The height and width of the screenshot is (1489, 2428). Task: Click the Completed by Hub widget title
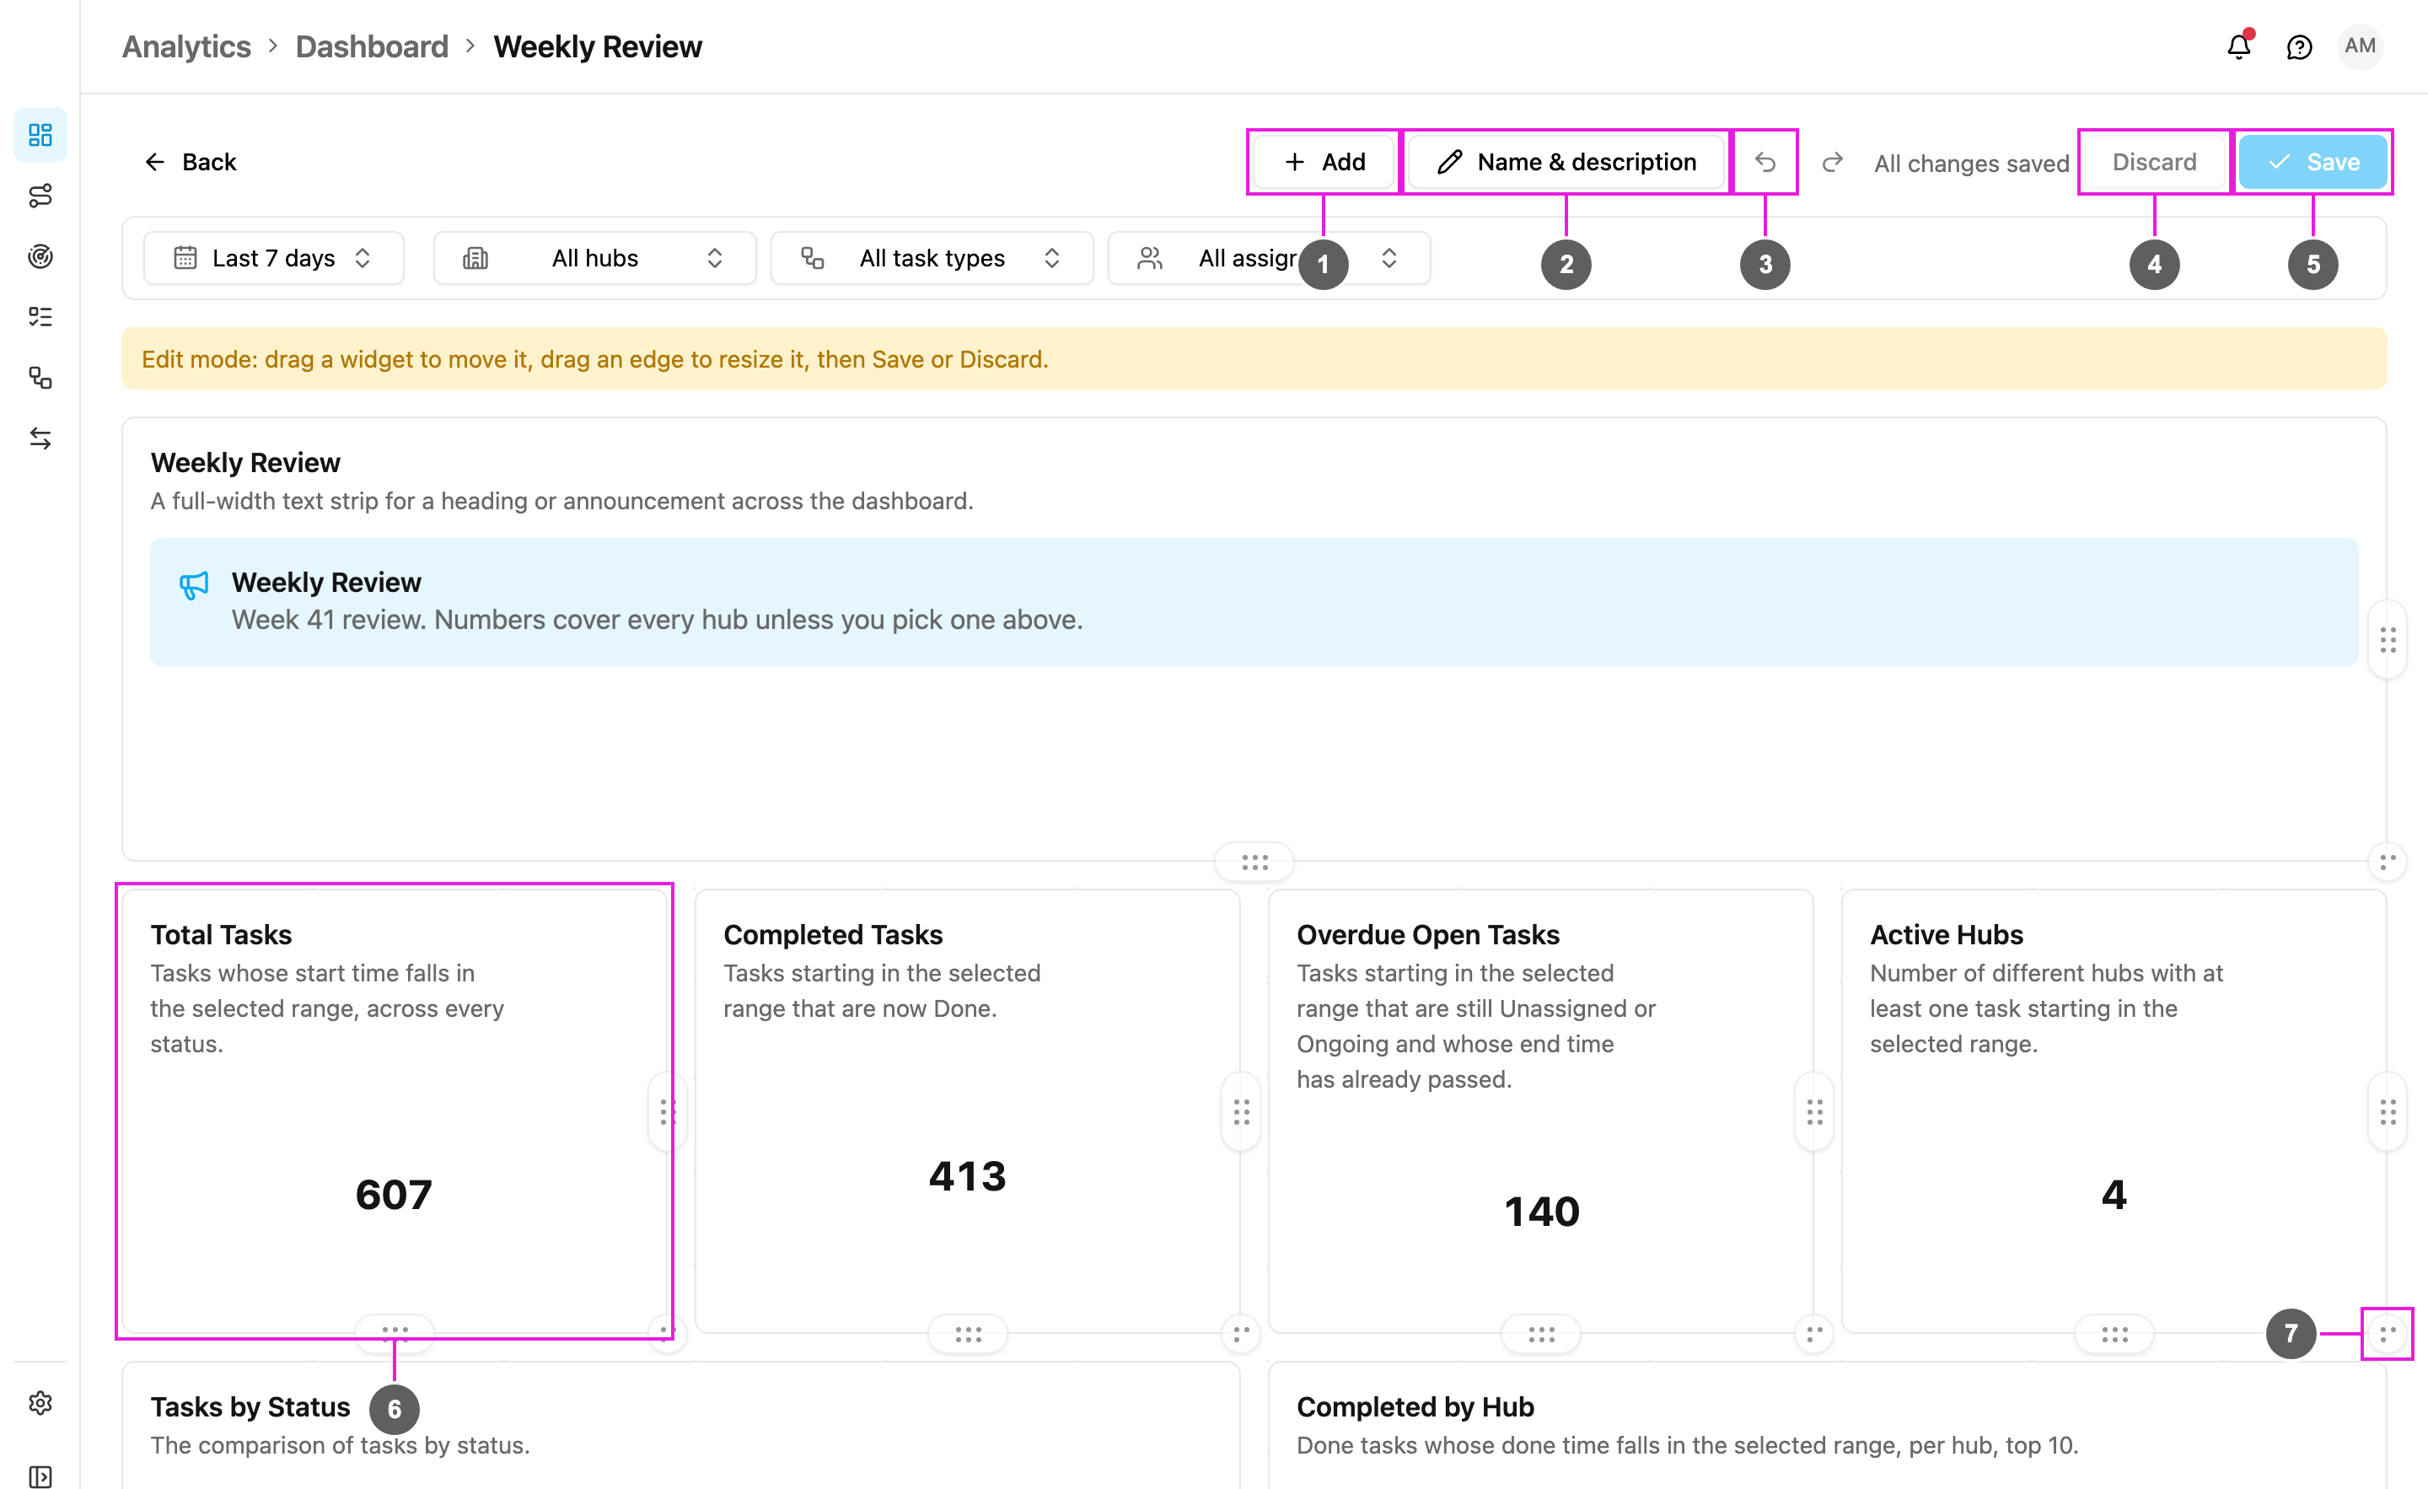click(1415, 1406)
